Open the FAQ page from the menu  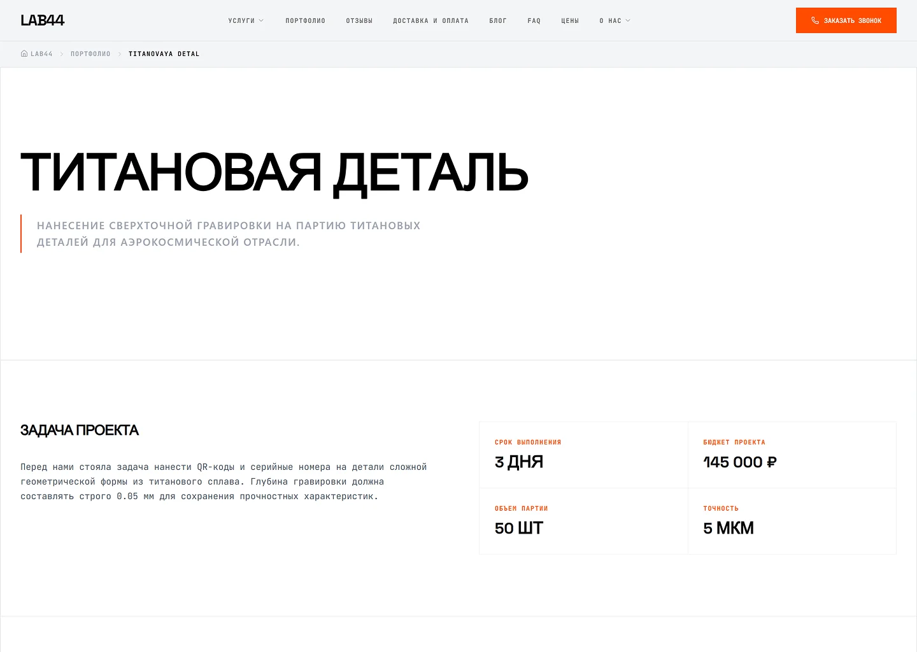(534, 20)
